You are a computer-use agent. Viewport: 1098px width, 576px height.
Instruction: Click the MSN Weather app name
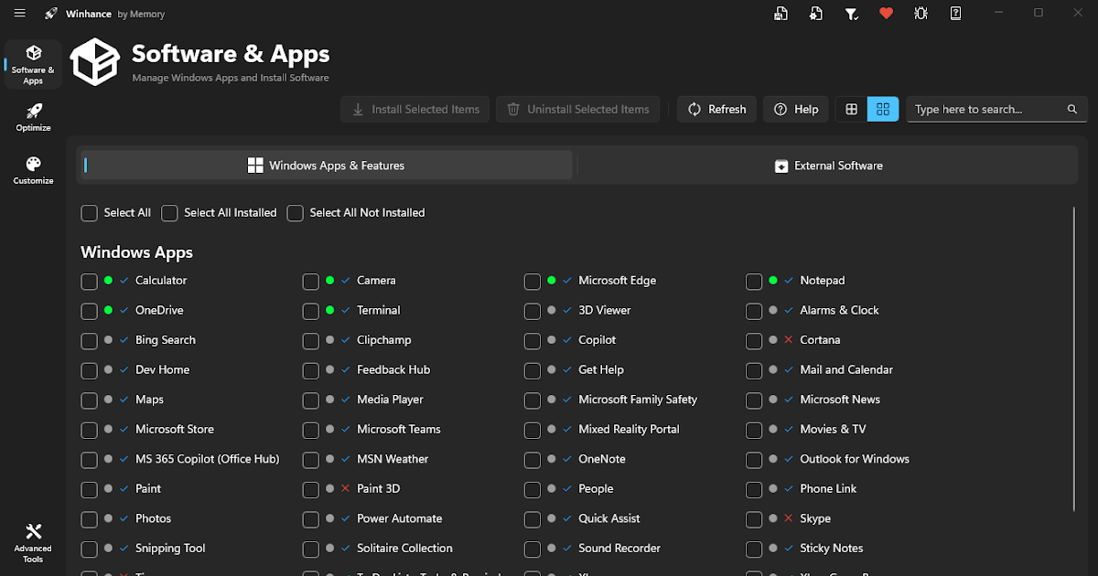(393, 459)
